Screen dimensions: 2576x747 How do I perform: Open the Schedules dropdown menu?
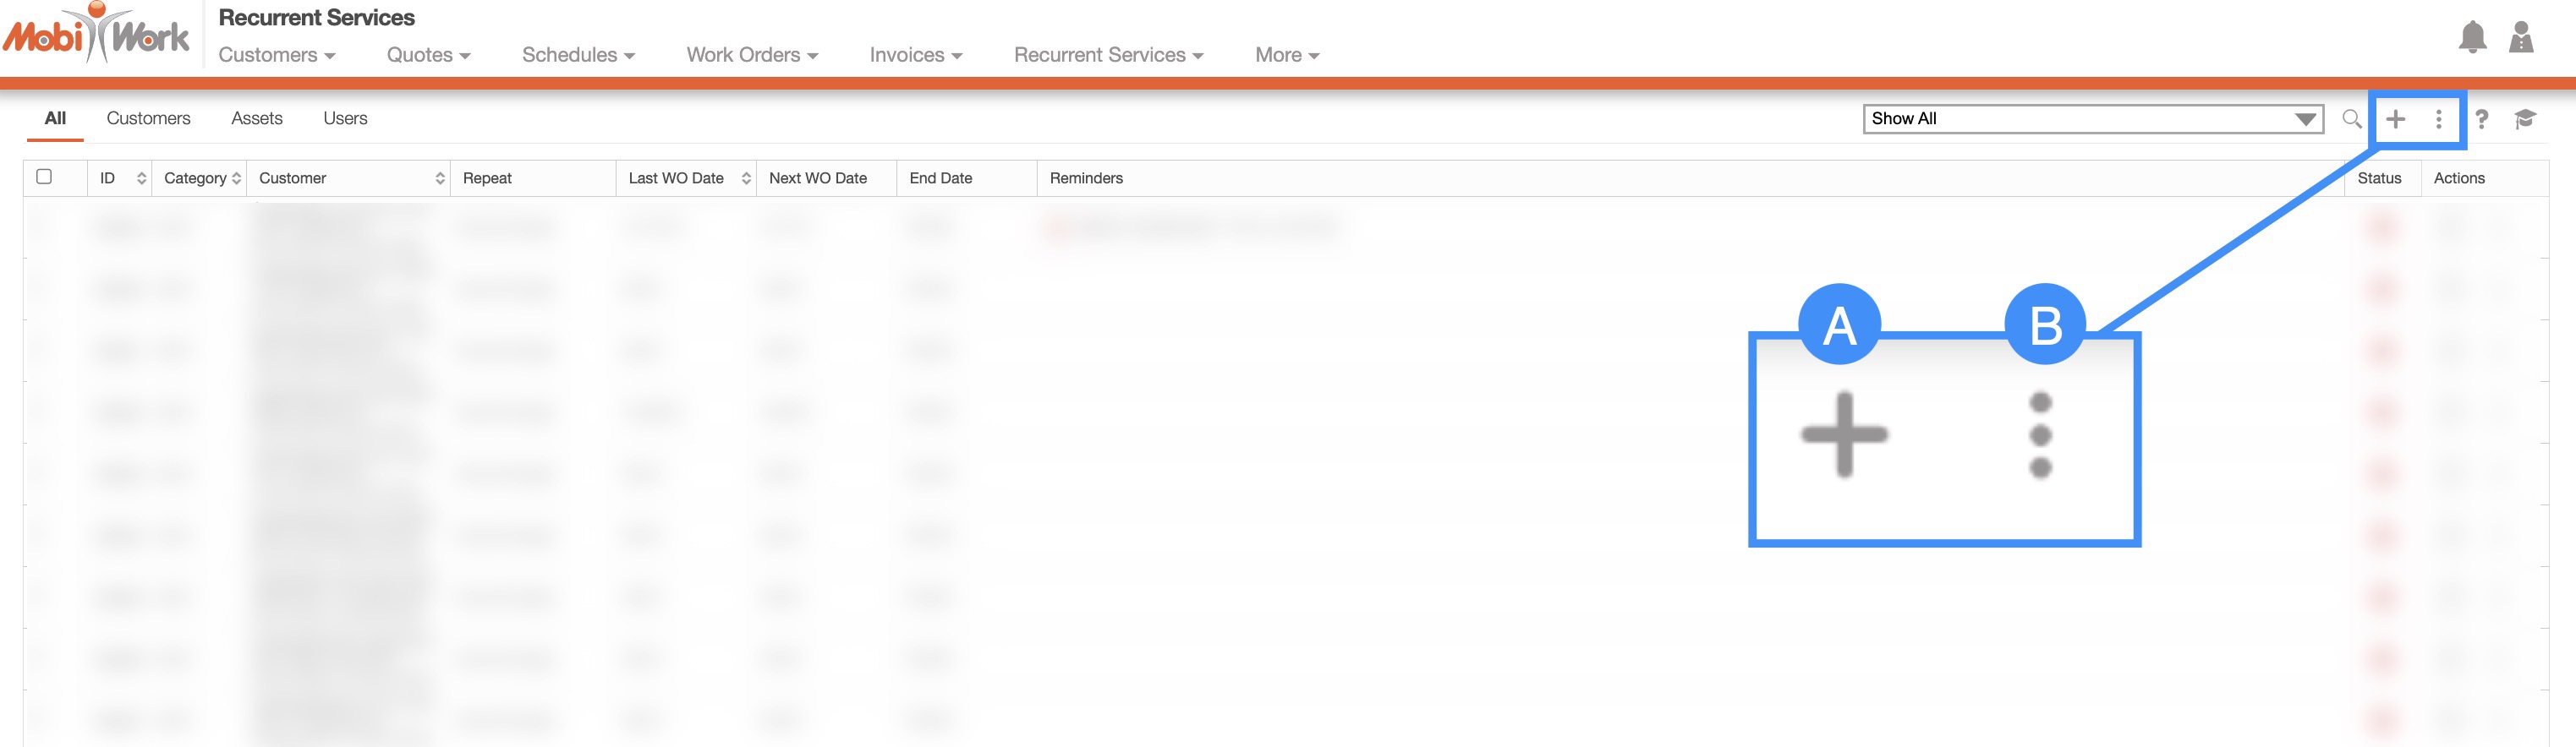(x=578, y=55)
